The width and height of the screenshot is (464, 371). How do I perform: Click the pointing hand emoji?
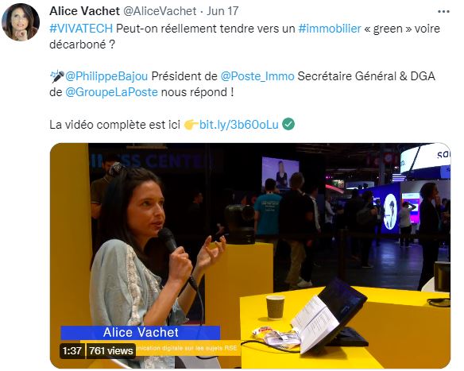click(x=191, y=125)
